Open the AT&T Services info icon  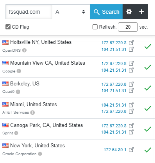tap(32, 112)
